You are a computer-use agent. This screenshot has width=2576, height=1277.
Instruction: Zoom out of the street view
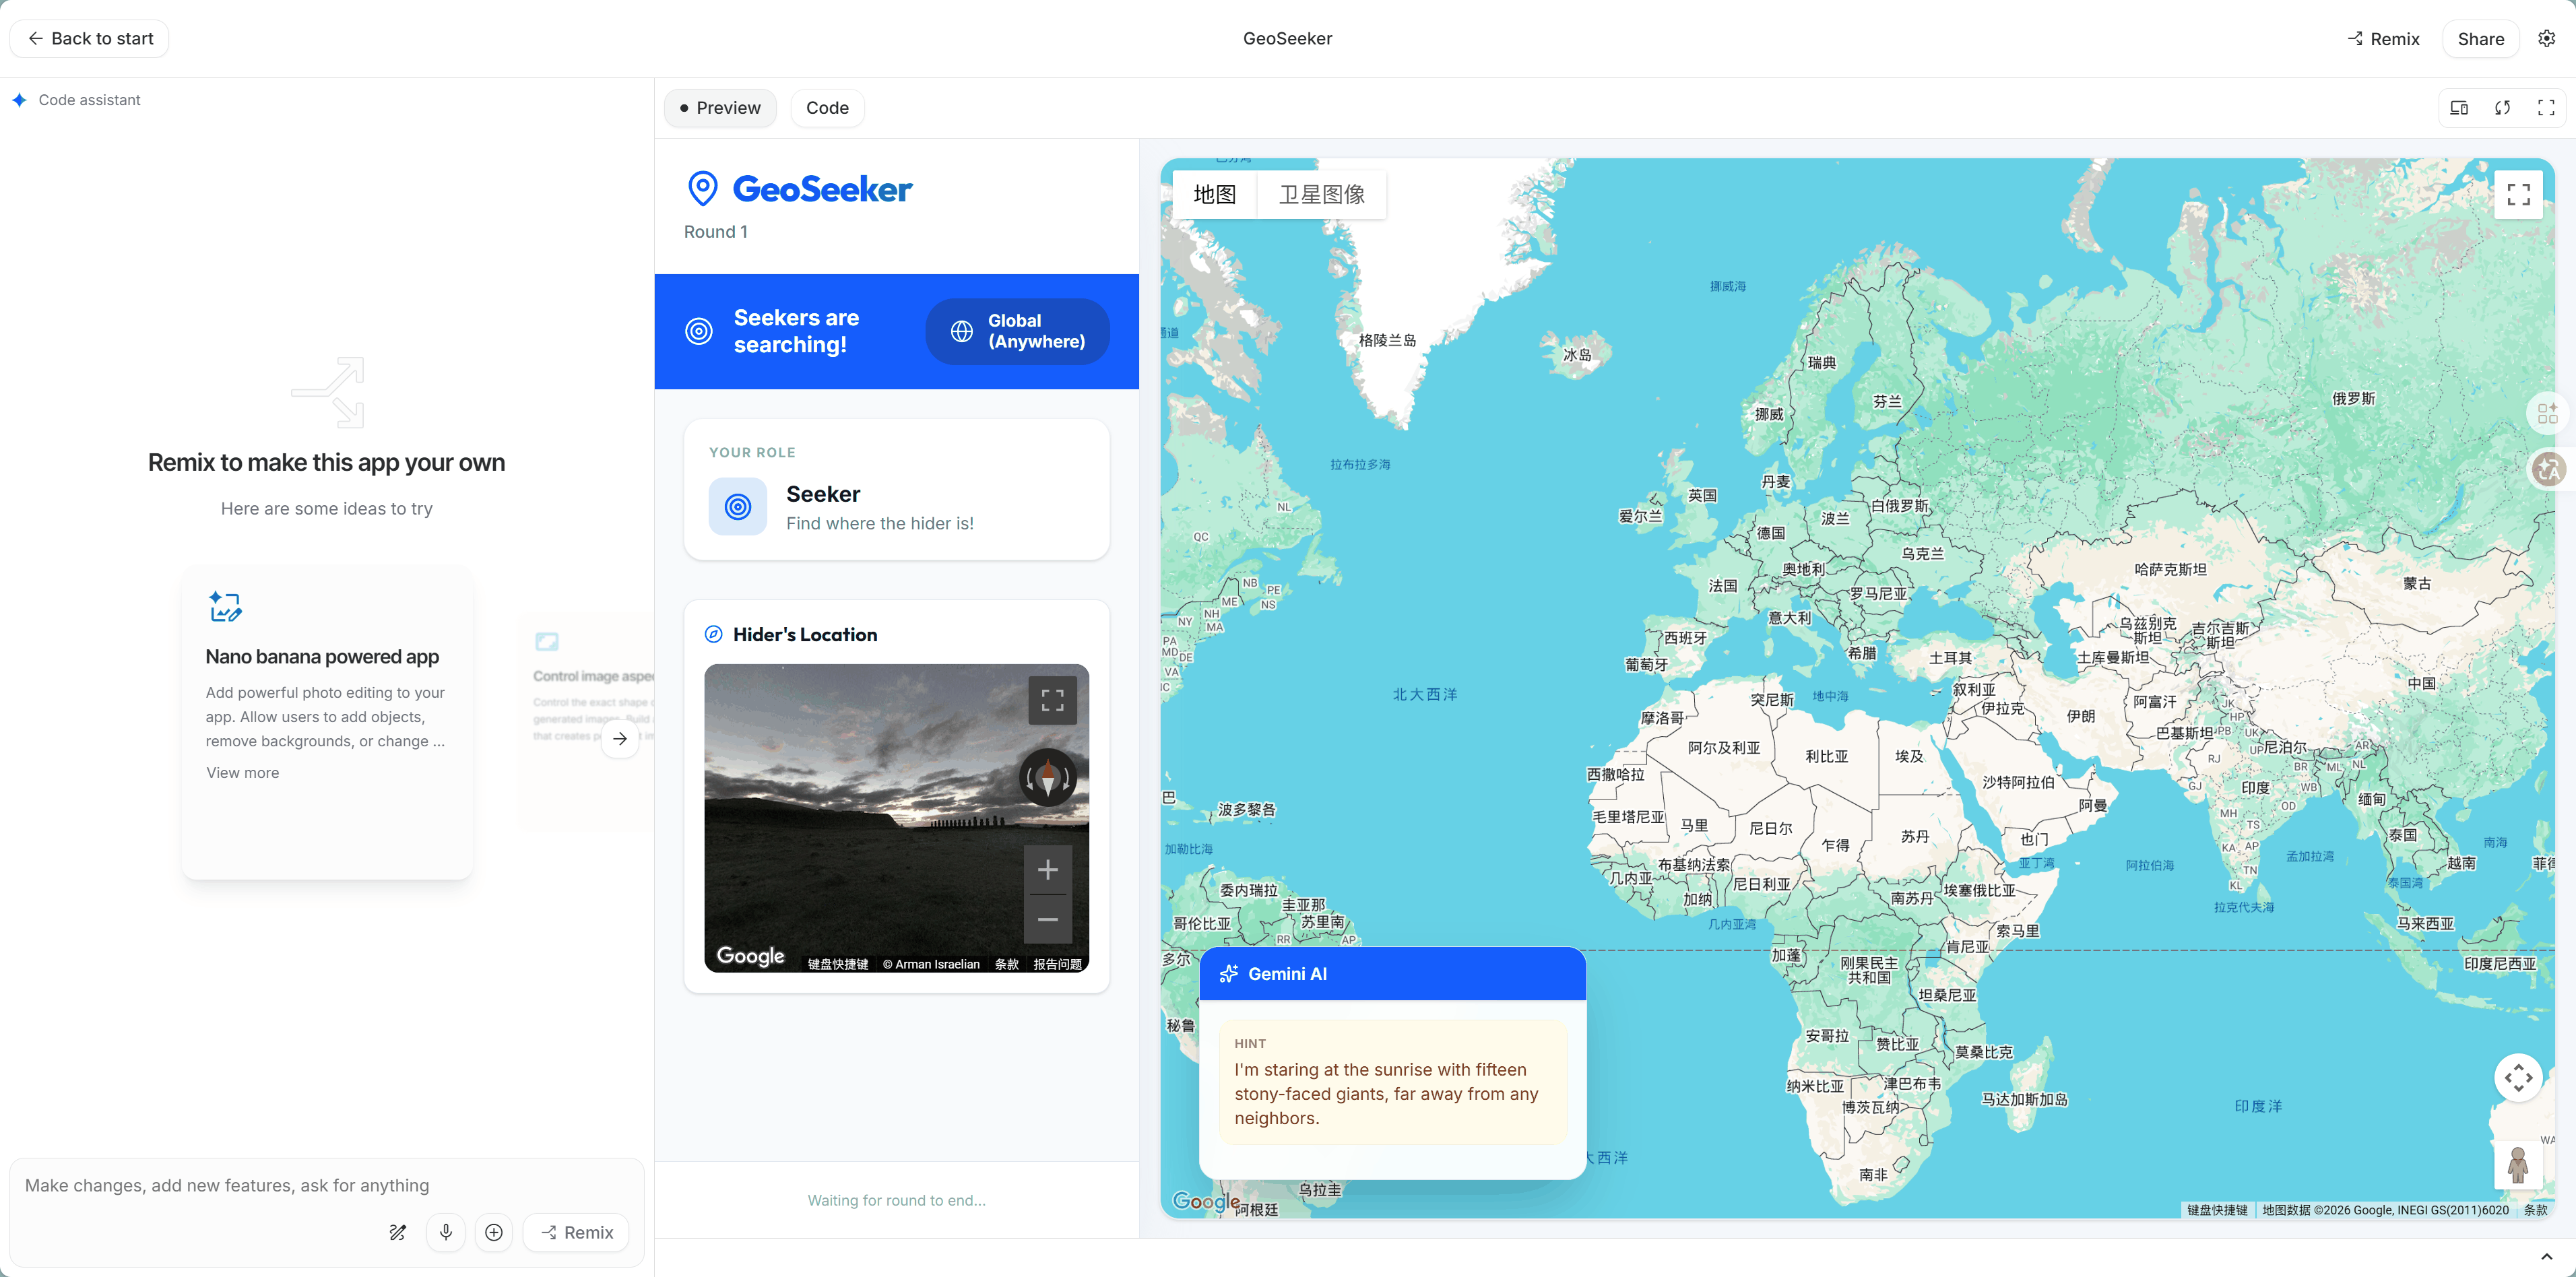[1047, 919]
